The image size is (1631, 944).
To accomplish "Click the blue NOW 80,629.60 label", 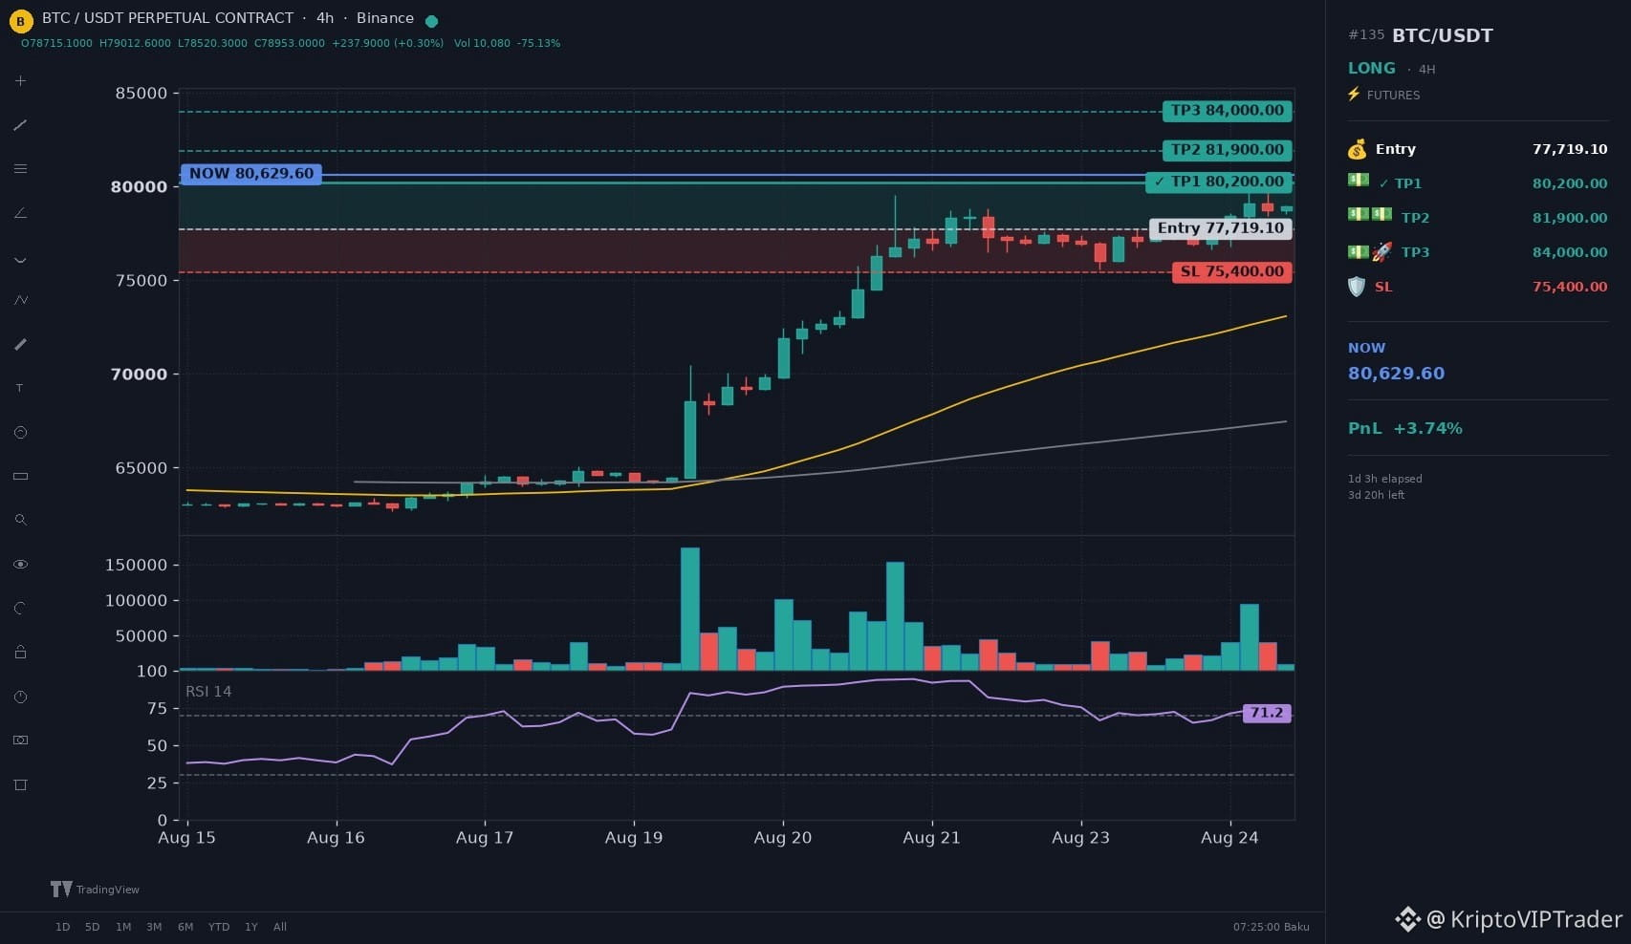I will [x=251, y=174].
